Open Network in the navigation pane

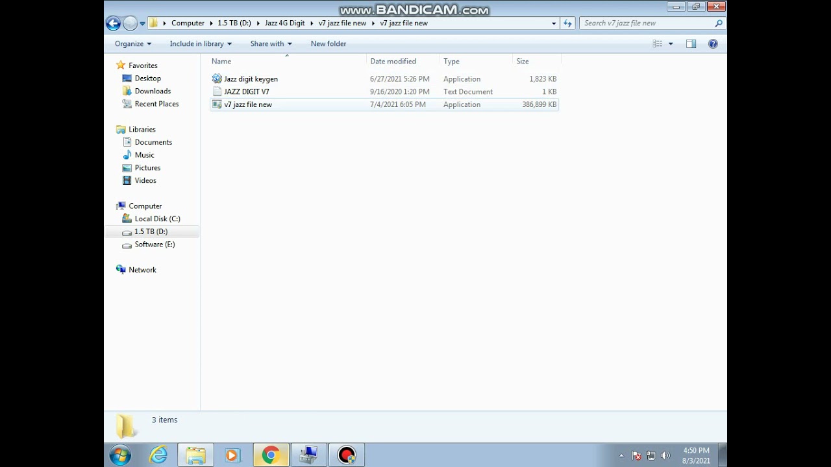pyautogui.click(x=142, y=270)
